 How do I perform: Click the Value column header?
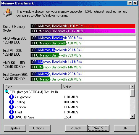click(96, 87)
